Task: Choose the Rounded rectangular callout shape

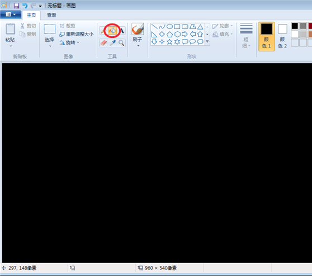Action: (185, 42)
